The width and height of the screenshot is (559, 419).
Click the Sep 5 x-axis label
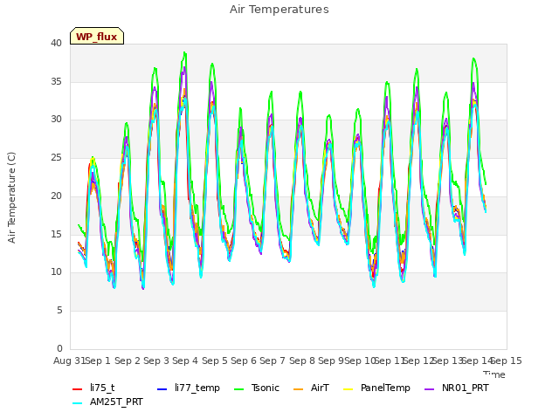tap(215, 361)
